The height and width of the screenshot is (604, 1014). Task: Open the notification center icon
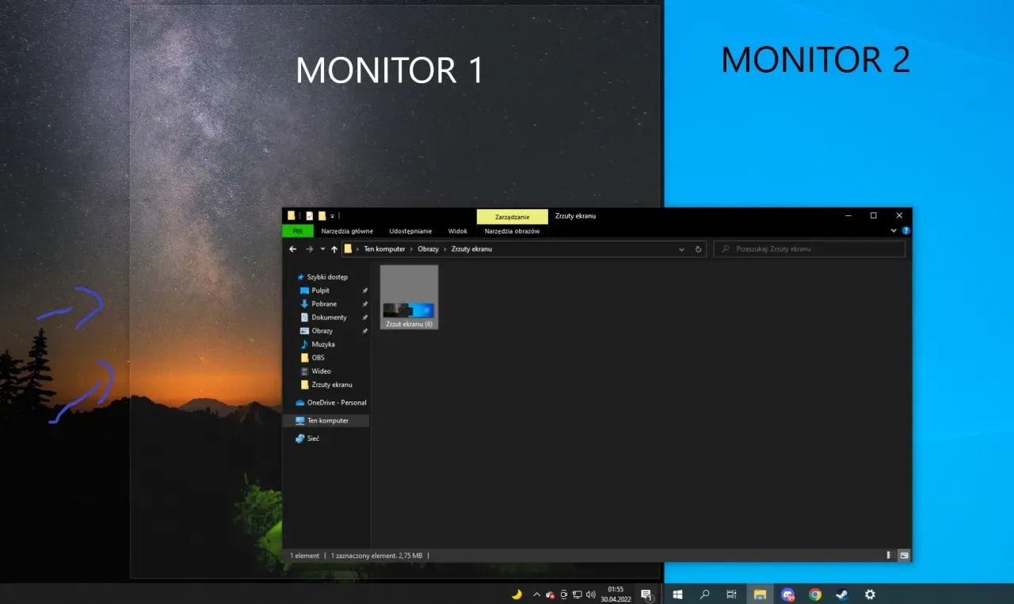[646, 595]
